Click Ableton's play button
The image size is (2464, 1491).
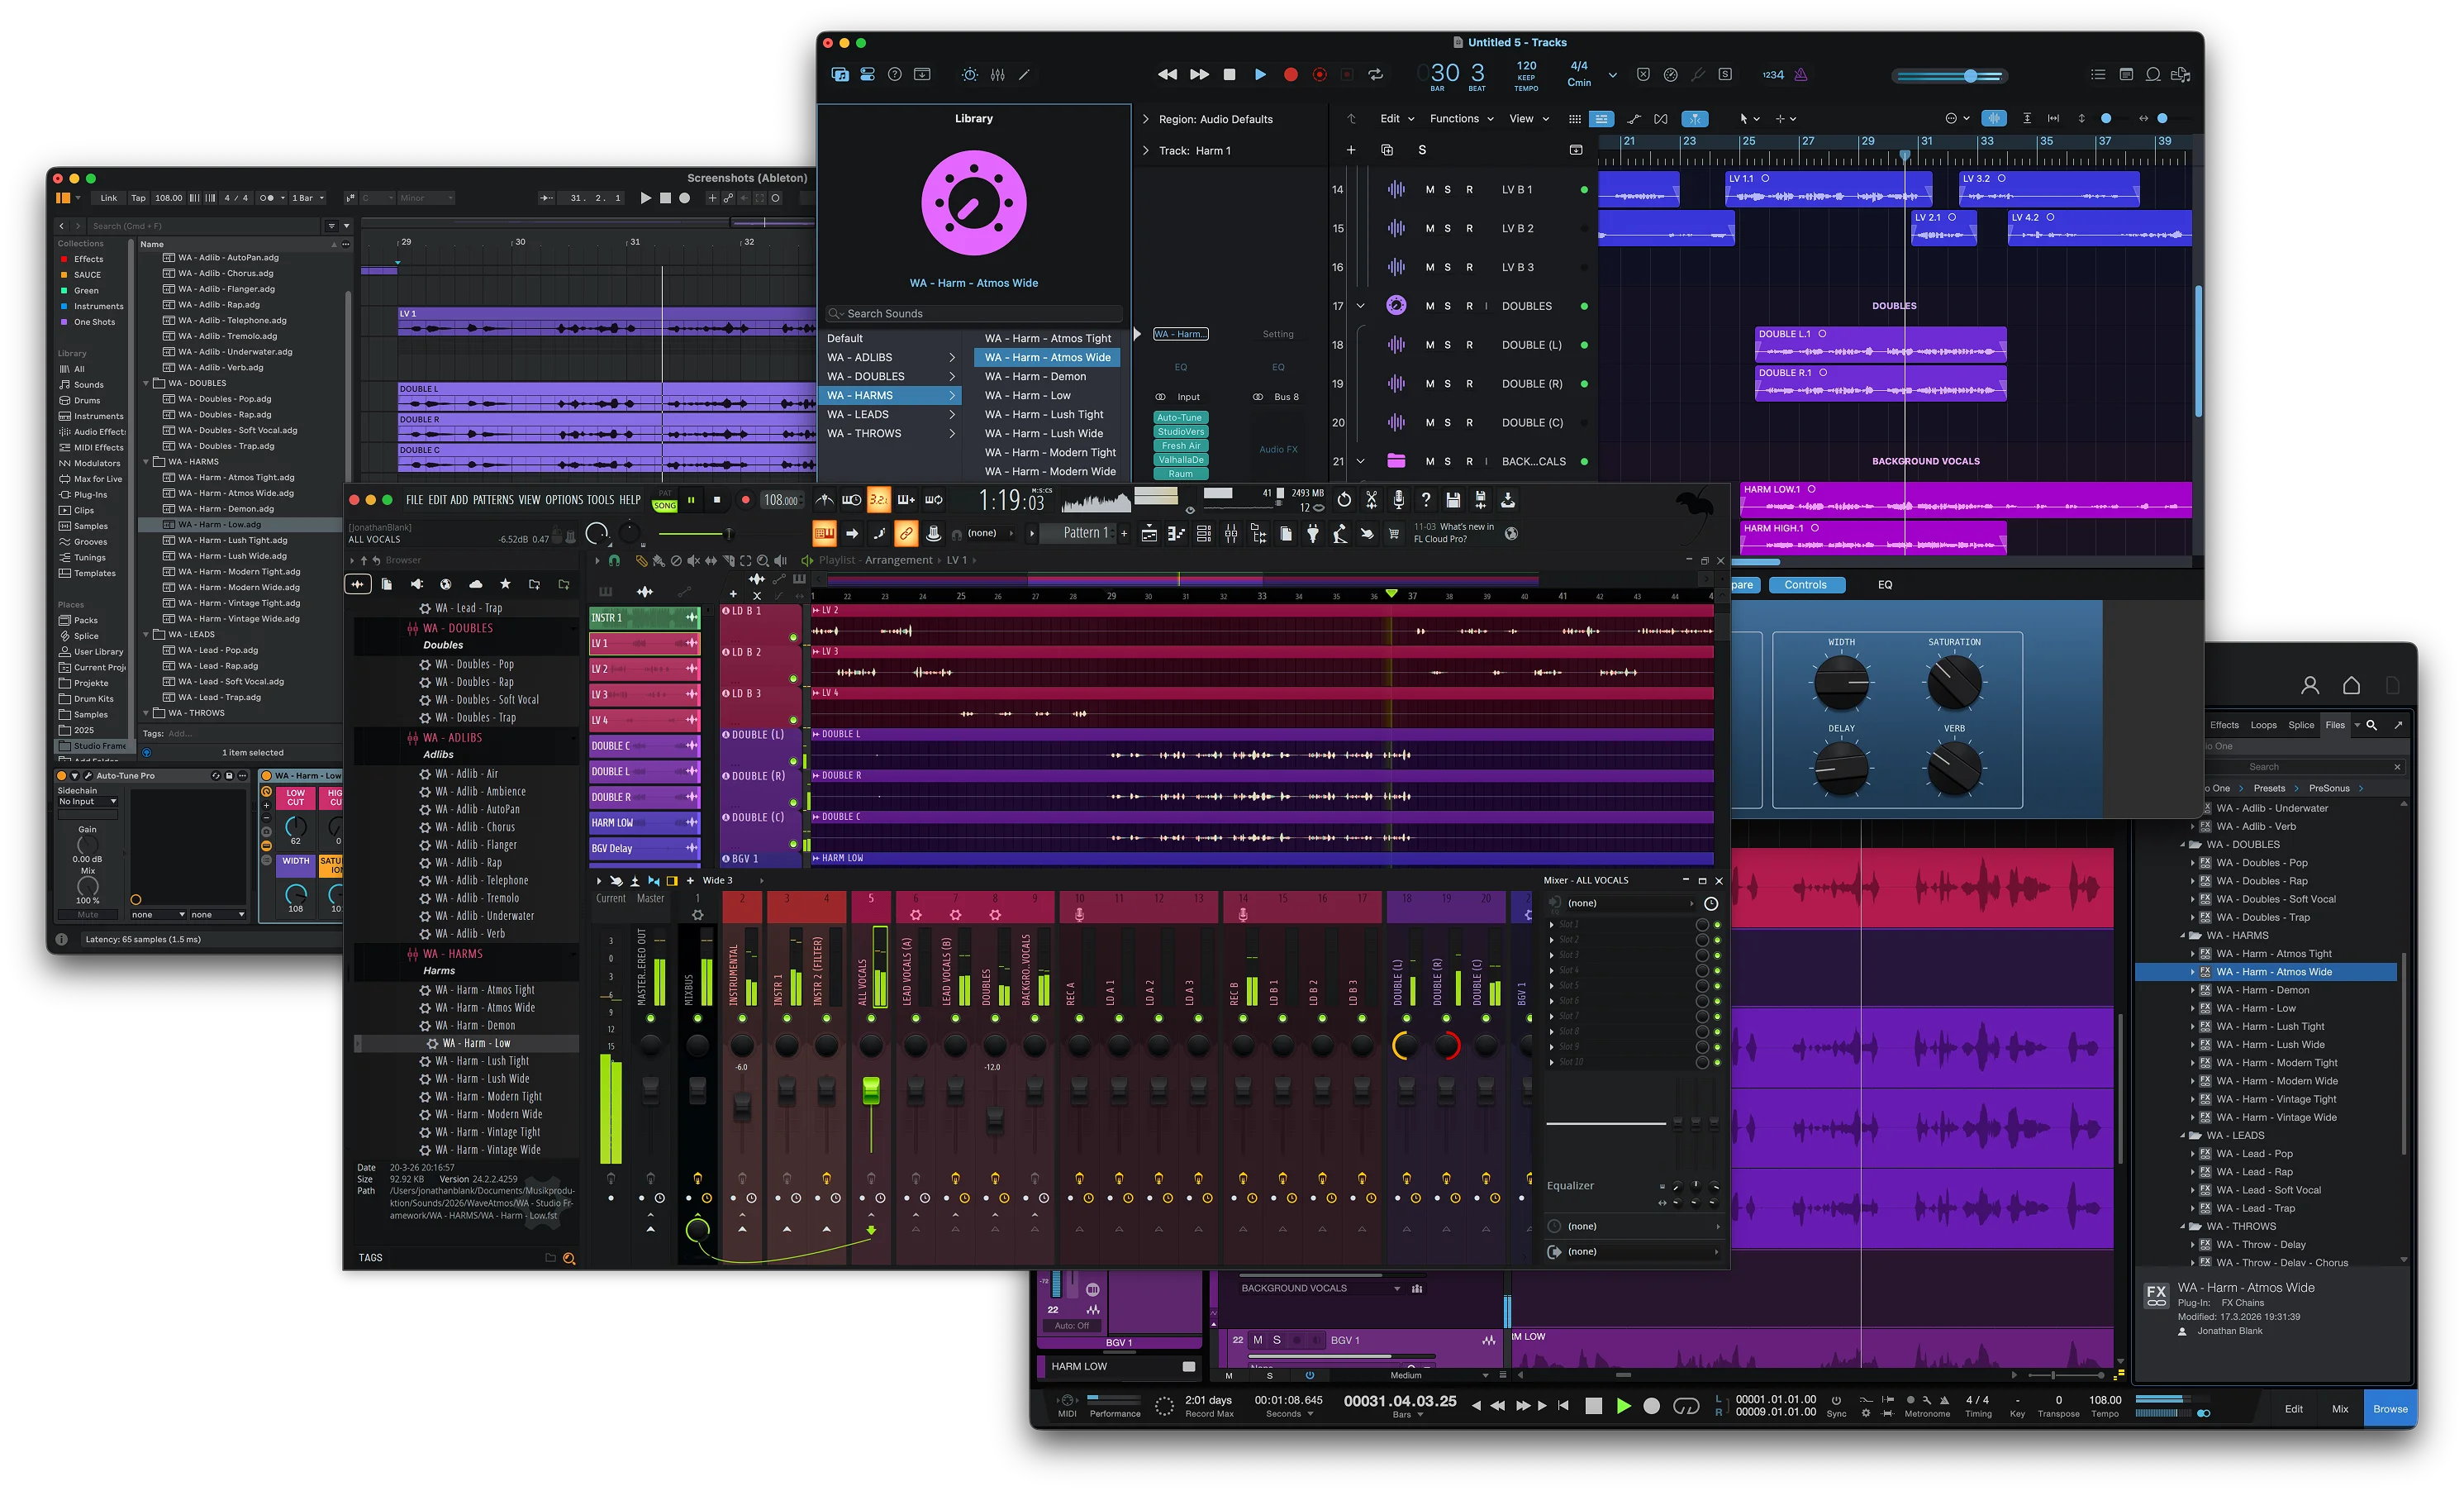click(x=645, y=198)
